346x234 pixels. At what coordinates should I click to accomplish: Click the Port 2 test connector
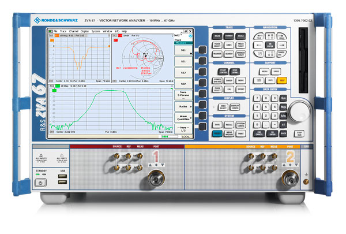point(290,178)
